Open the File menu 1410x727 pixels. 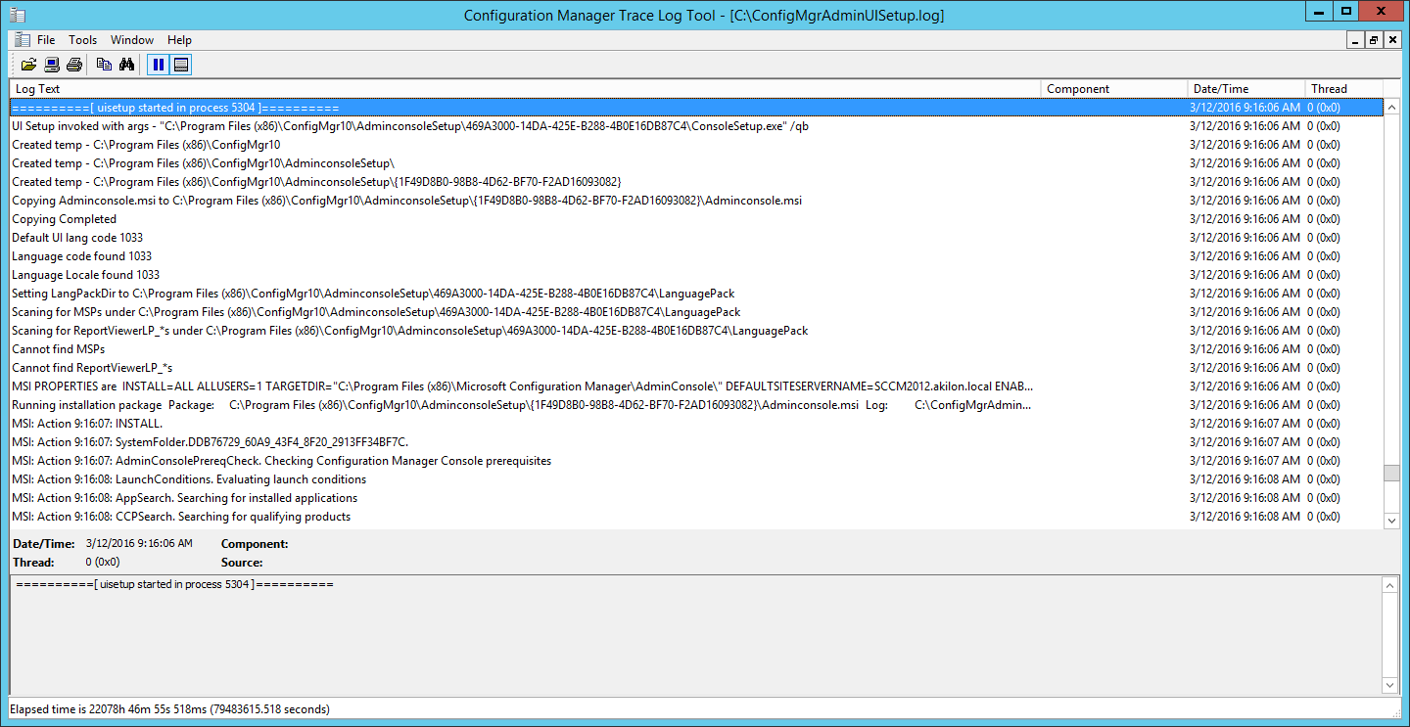coord(46,40)
